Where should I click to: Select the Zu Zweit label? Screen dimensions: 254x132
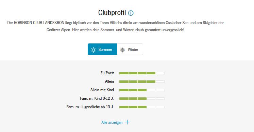107,73
